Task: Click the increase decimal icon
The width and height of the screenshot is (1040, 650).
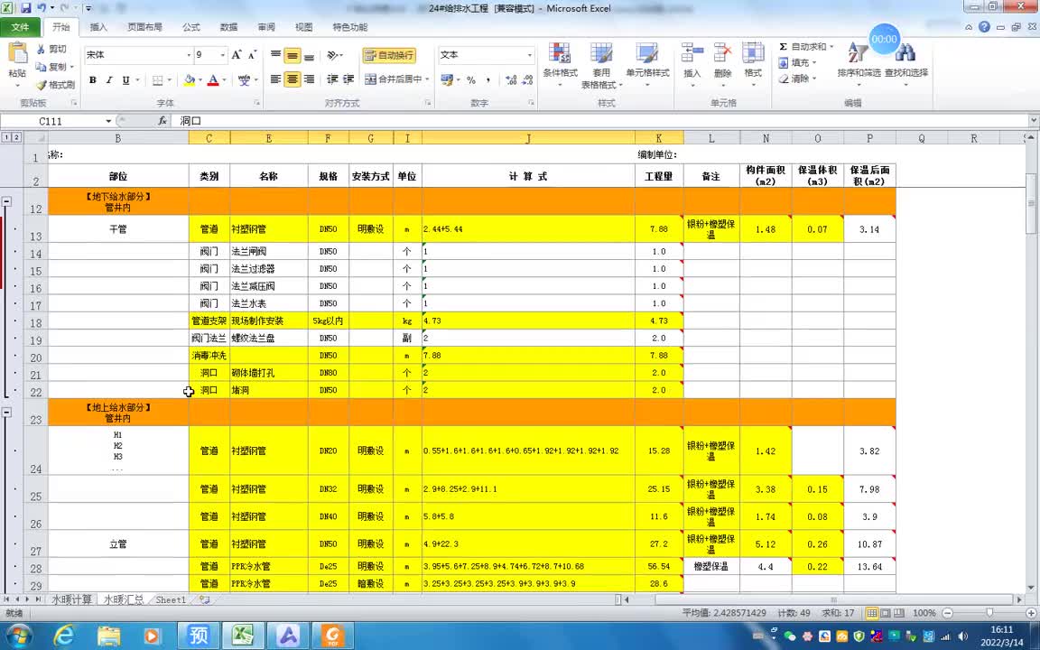Action: (511, 79)
